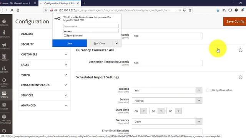Tick the Show password checkbox

[x=65, y=36]
